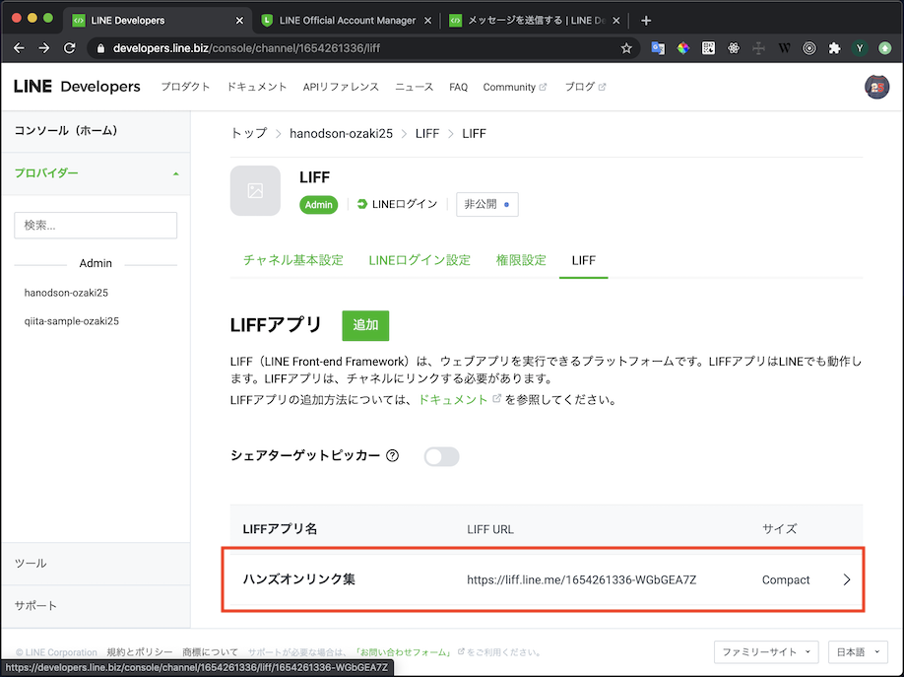Close the LINE Official Account Manager tab
This screenshot has width=904, height=677.
(427, 21)
